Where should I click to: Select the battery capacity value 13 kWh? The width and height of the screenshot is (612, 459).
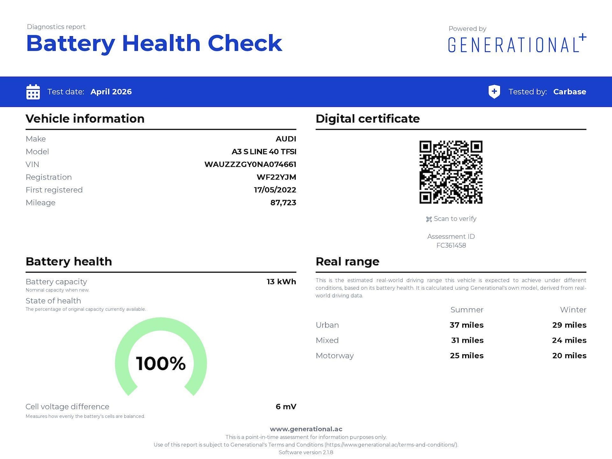[281, 282]
